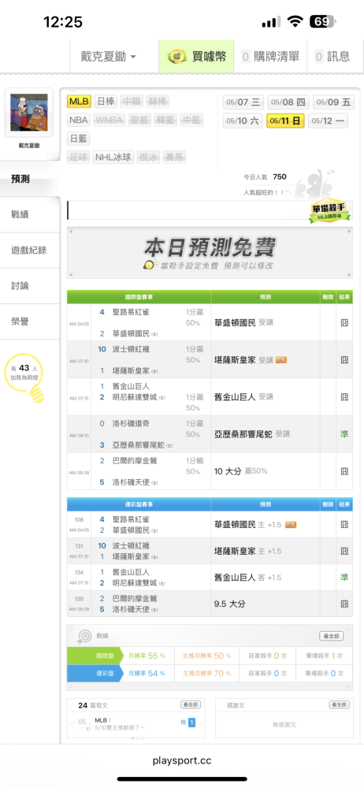Select the 賽馬 league filter
The width and height of the screenshot is (364, 788).
pos(174,158)
